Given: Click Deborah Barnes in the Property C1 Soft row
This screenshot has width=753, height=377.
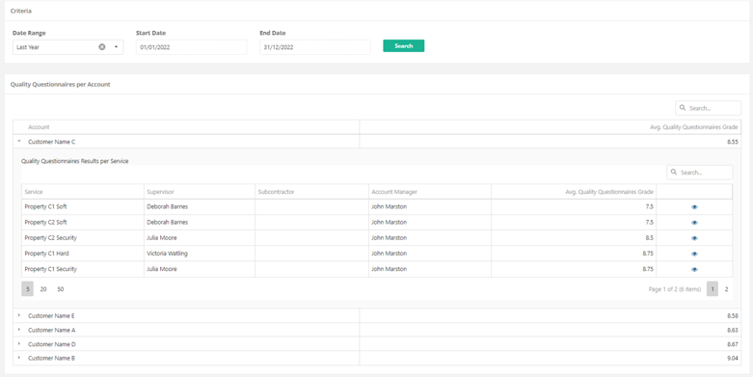Looking at the screenshot, I should (x=167, y=206).
